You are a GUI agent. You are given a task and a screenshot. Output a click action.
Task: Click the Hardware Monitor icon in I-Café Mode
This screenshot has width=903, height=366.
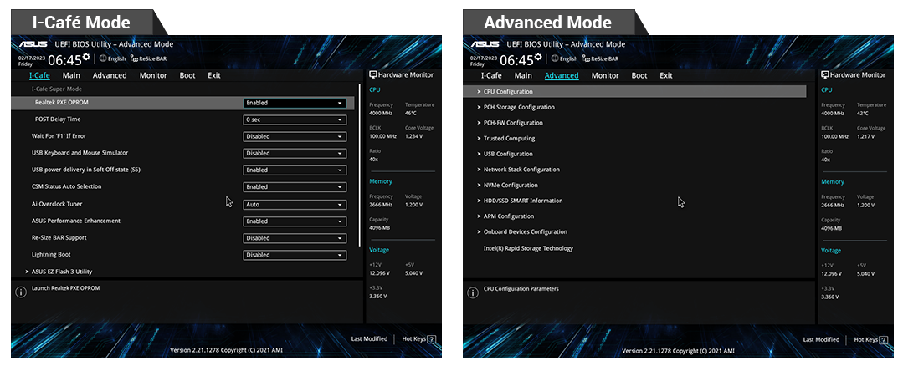pos(372,74)
